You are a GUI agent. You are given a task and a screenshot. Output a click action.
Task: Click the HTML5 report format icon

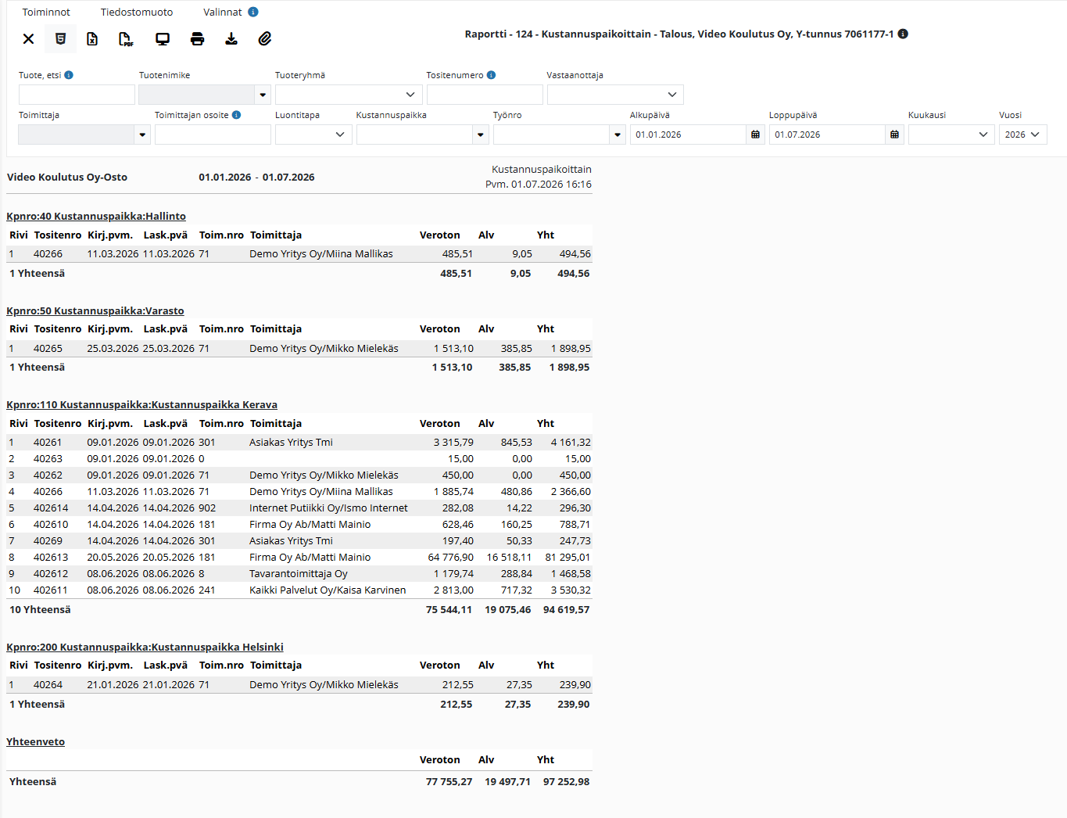pyautogui.click(x=60, y=38)
